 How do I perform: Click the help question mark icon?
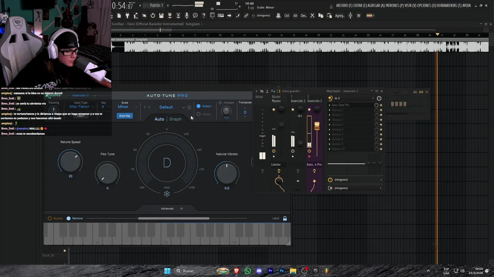[x=204, y=15]
